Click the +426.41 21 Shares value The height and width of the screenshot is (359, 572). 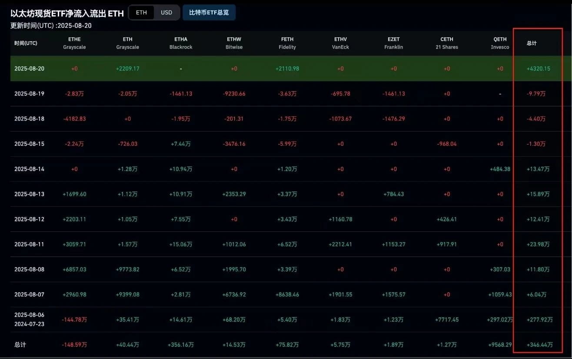tap(447, 219)
